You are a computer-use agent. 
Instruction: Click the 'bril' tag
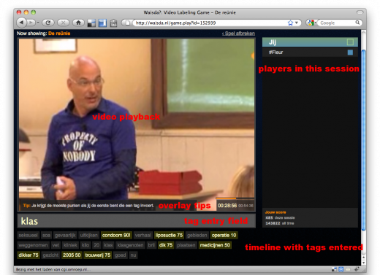[x=151, y=245]
